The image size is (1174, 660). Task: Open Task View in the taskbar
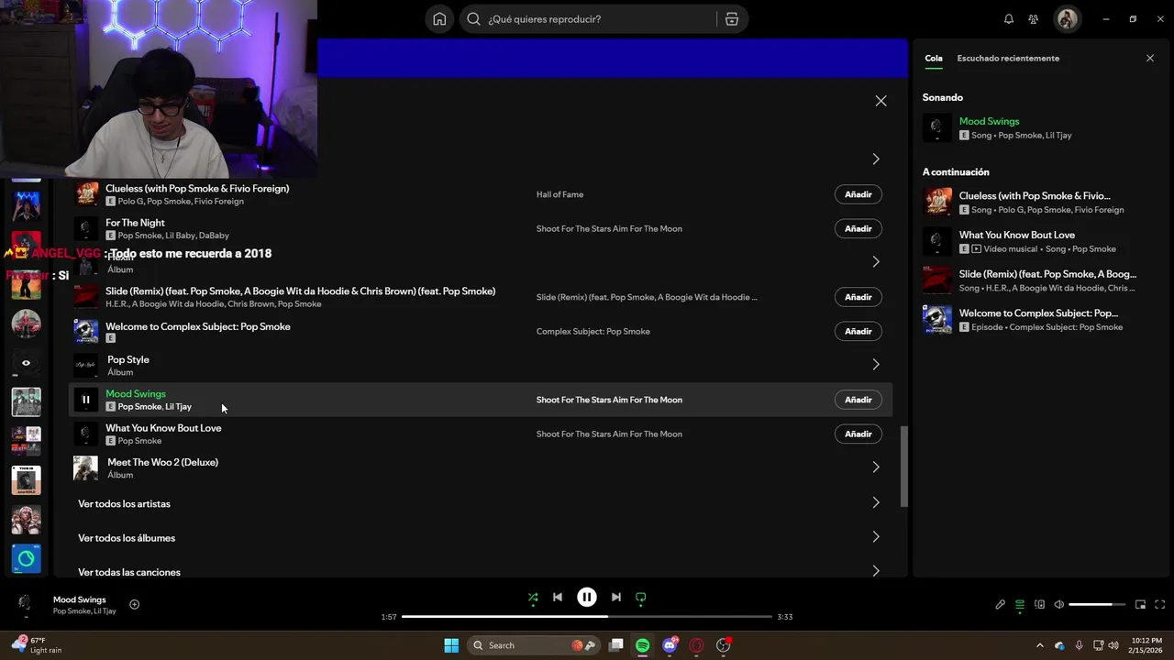coord(616,645)
